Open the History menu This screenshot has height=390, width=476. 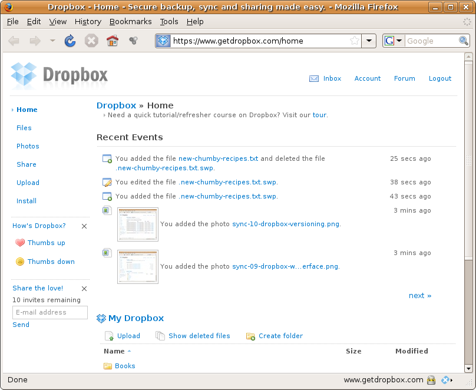pos(88,21)
